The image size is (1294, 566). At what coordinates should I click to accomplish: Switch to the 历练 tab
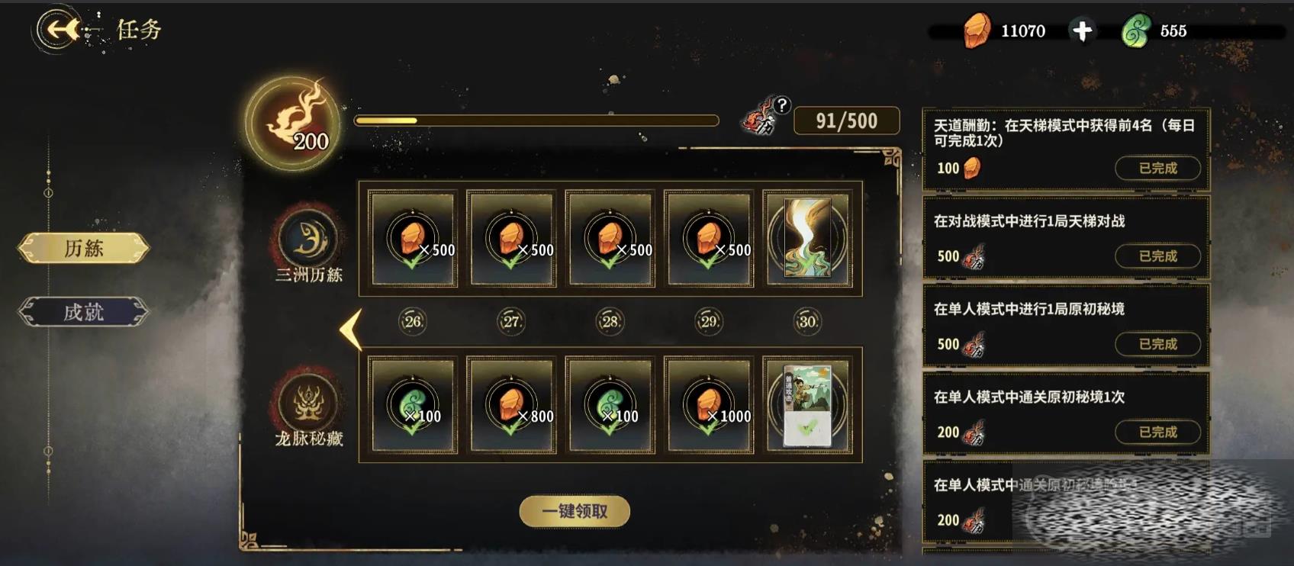[83, 248]
